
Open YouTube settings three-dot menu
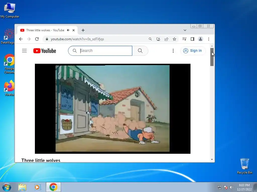[x=173, y=51]
